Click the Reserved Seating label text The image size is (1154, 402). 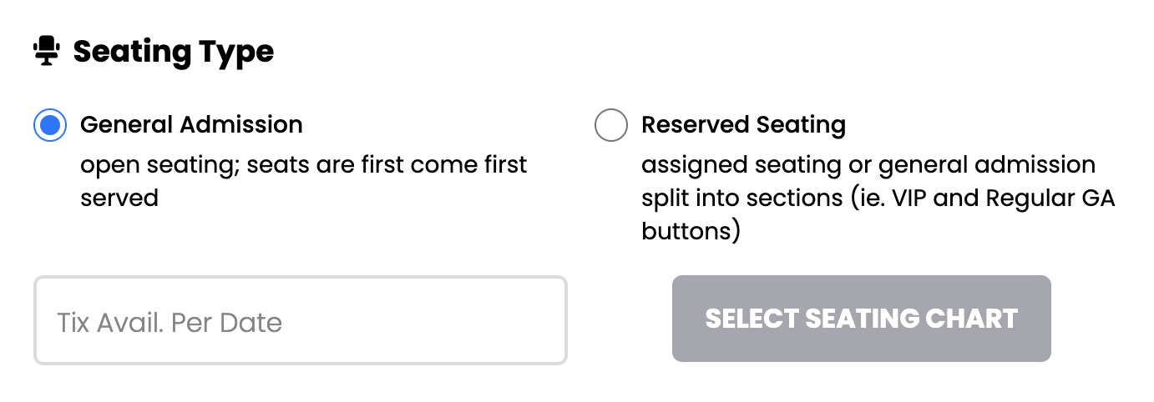pos(743,125)
